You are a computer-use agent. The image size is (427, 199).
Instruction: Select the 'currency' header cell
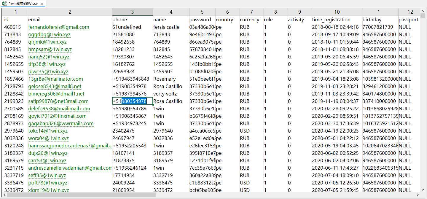tap(251, 20)
